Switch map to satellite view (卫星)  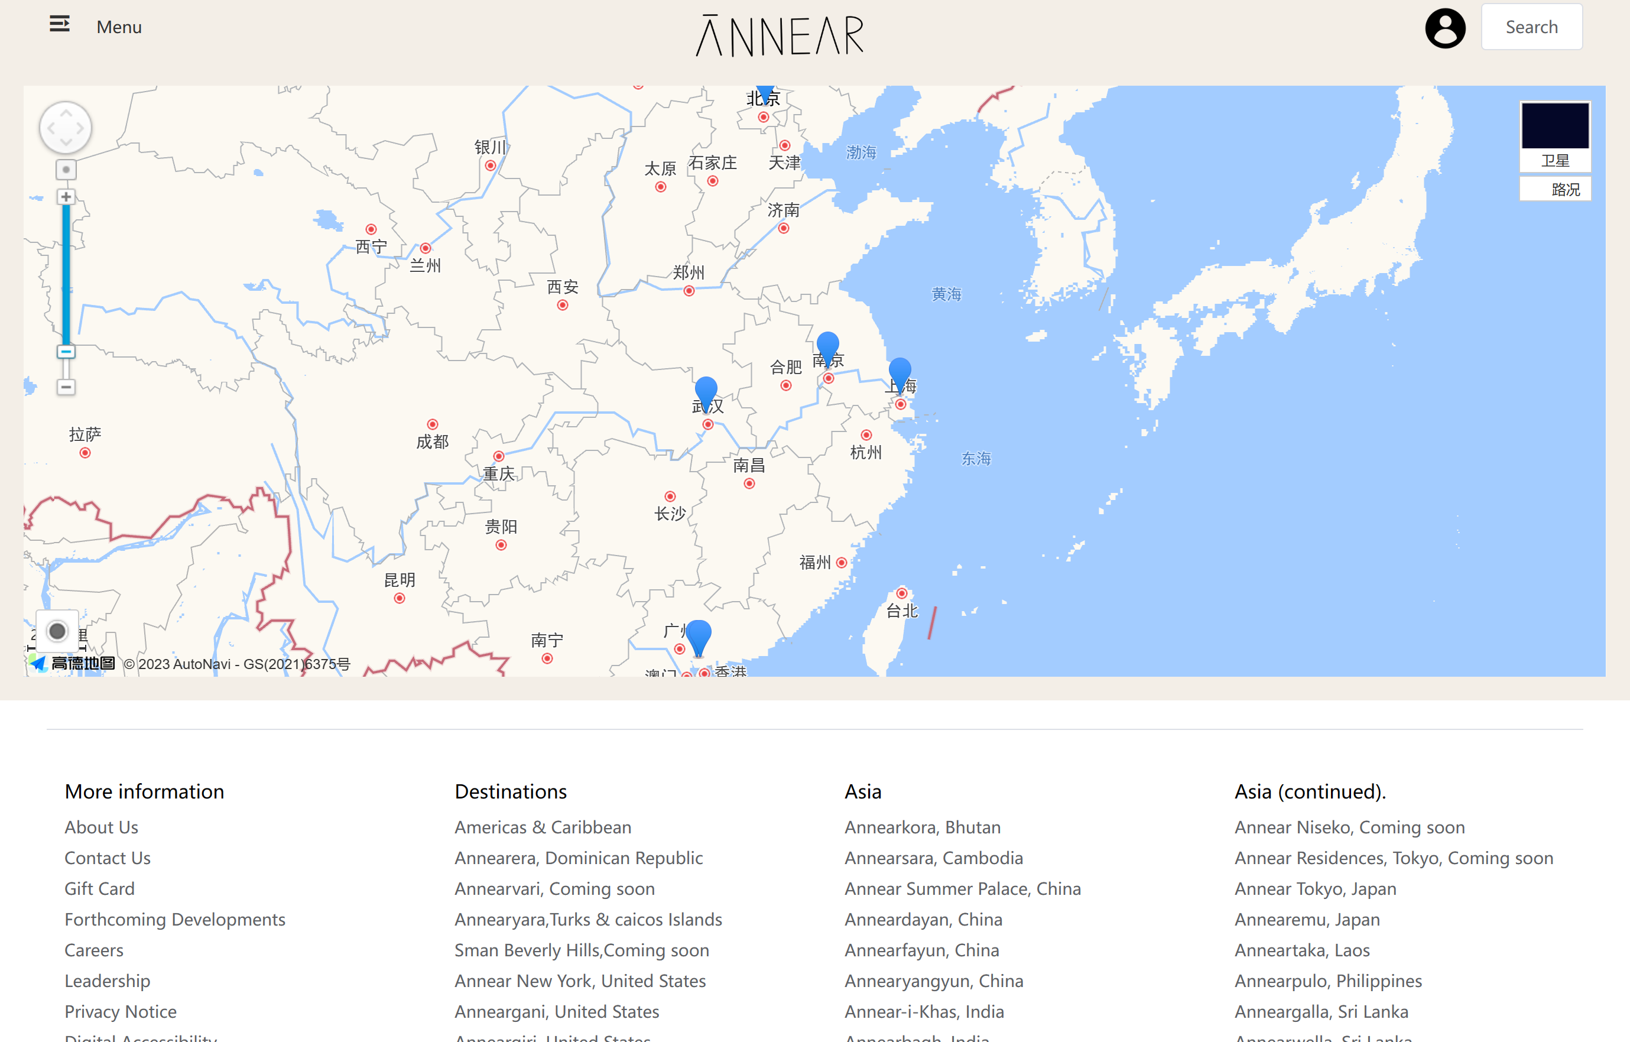pos(1555,136)
